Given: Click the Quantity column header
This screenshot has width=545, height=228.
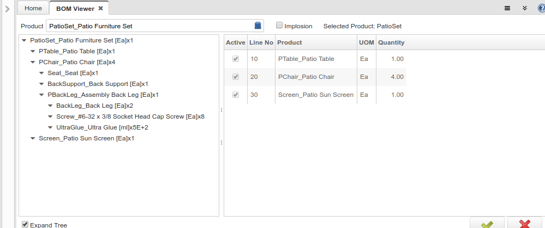Looking at the screenshot, I should pos(391,42).
